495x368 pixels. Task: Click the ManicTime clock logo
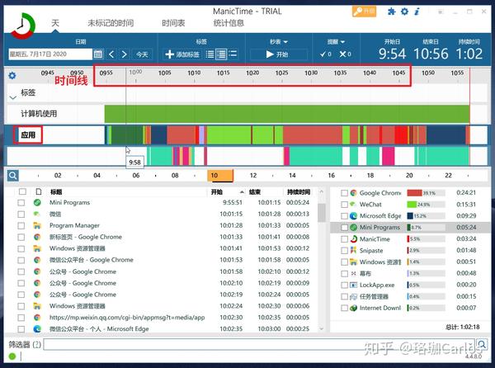23,26
